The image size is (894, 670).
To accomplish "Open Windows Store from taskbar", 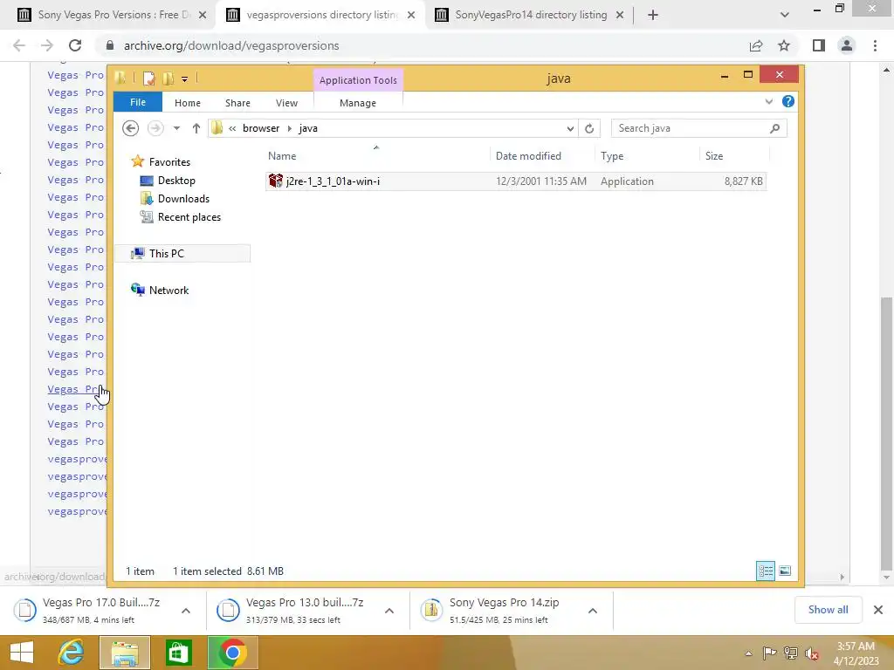I will tap(178, 653).
